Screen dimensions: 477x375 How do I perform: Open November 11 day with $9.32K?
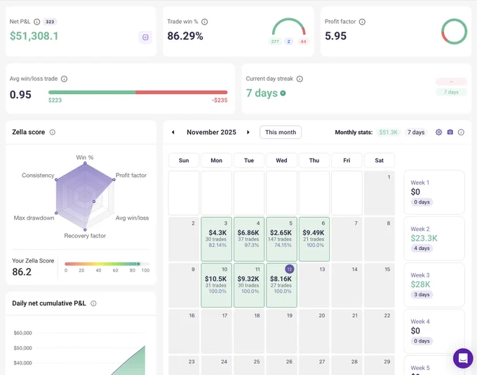click(249, 285)
